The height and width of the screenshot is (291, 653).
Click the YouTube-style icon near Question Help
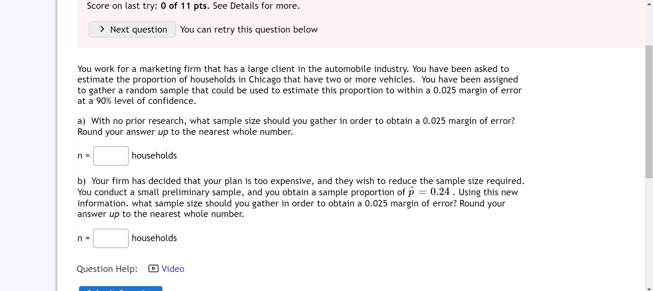[153, 269]
